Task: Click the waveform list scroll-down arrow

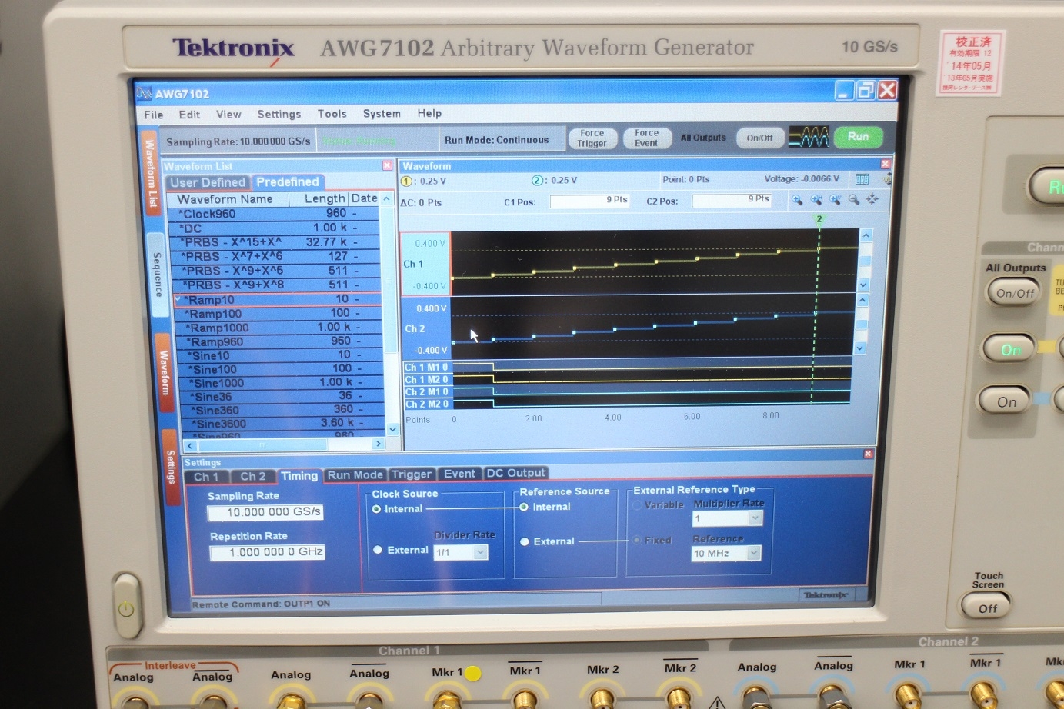Action: pyautogui.click(x=393, y=429)
